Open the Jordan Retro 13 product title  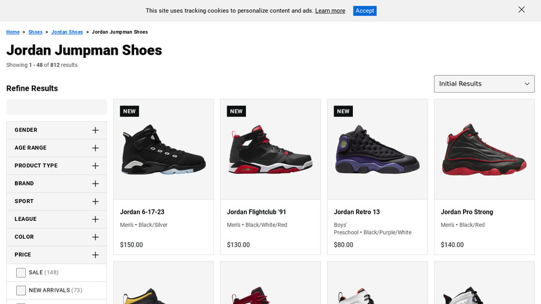click(x=357, y=212)
